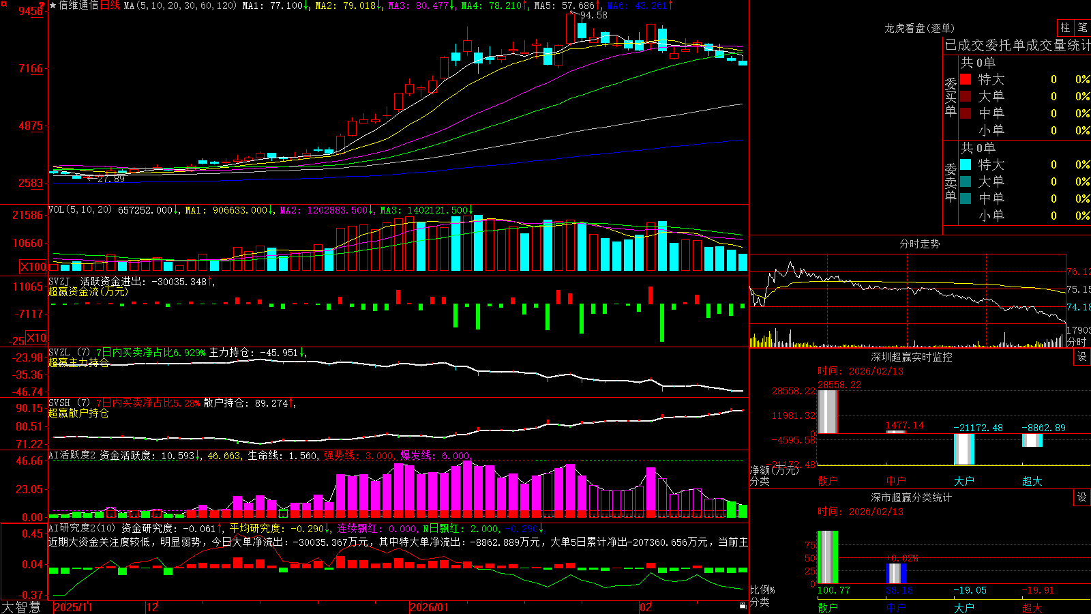This screenshot has width=1091, height=614.
Task: Click the SVZL (7) indicator name
Action: pyautogui.click(x=69, y=353)
